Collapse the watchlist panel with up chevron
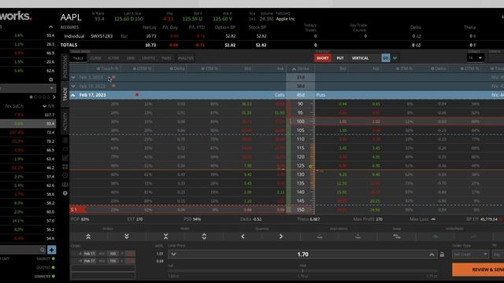 tap(50, 27)
